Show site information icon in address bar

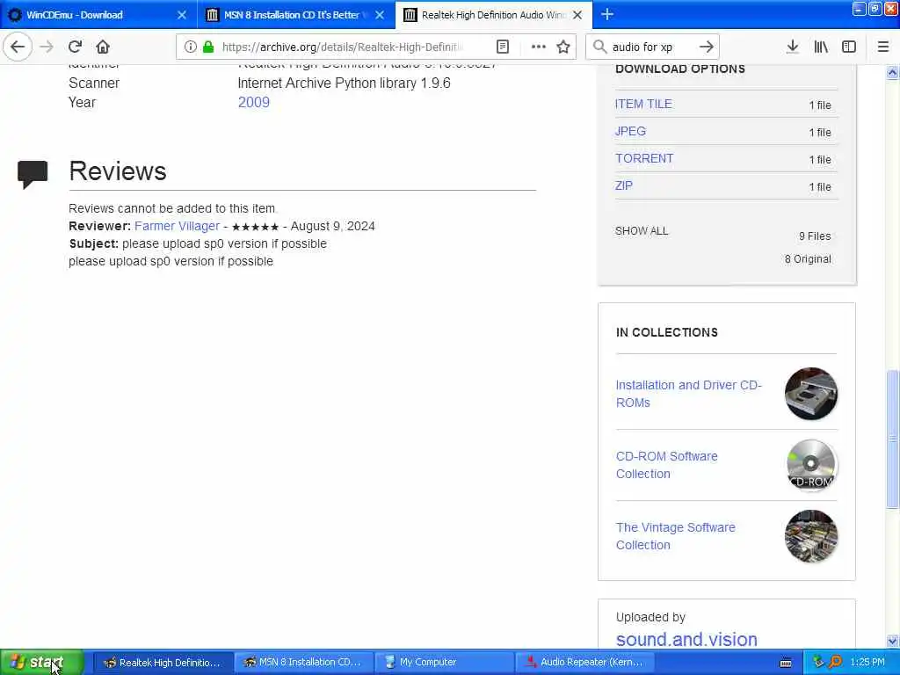coord(191,47)
